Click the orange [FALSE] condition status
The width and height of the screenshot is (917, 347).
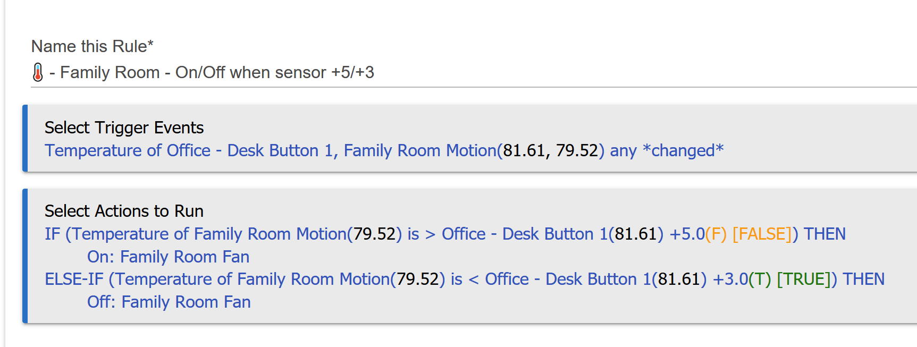click(762, 234)
